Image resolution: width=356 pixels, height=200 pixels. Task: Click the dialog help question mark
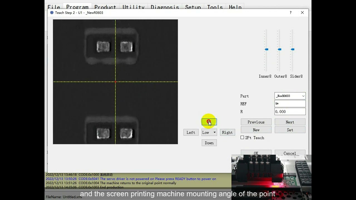[x=291, y=12]
